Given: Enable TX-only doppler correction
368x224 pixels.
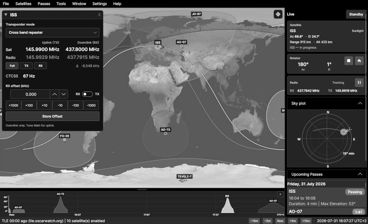Looking at the screenshot, I should (26, 66).
